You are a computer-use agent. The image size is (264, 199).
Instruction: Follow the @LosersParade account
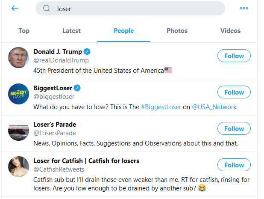[x=234, y=129]
